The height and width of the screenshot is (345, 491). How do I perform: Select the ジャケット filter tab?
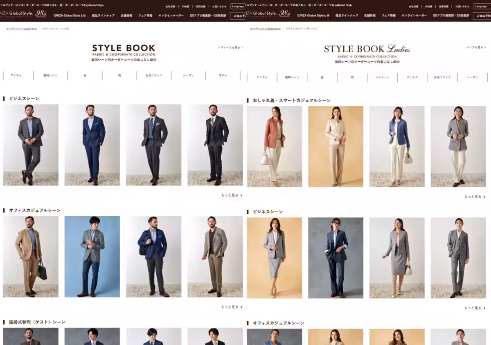(x=382, y=77)
